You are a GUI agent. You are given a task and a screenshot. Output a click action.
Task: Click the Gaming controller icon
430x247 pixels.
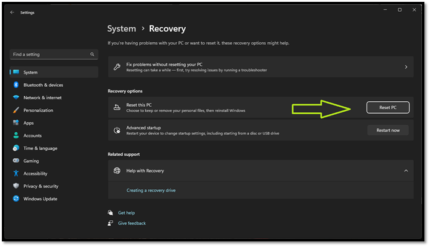tap(16, 161)
